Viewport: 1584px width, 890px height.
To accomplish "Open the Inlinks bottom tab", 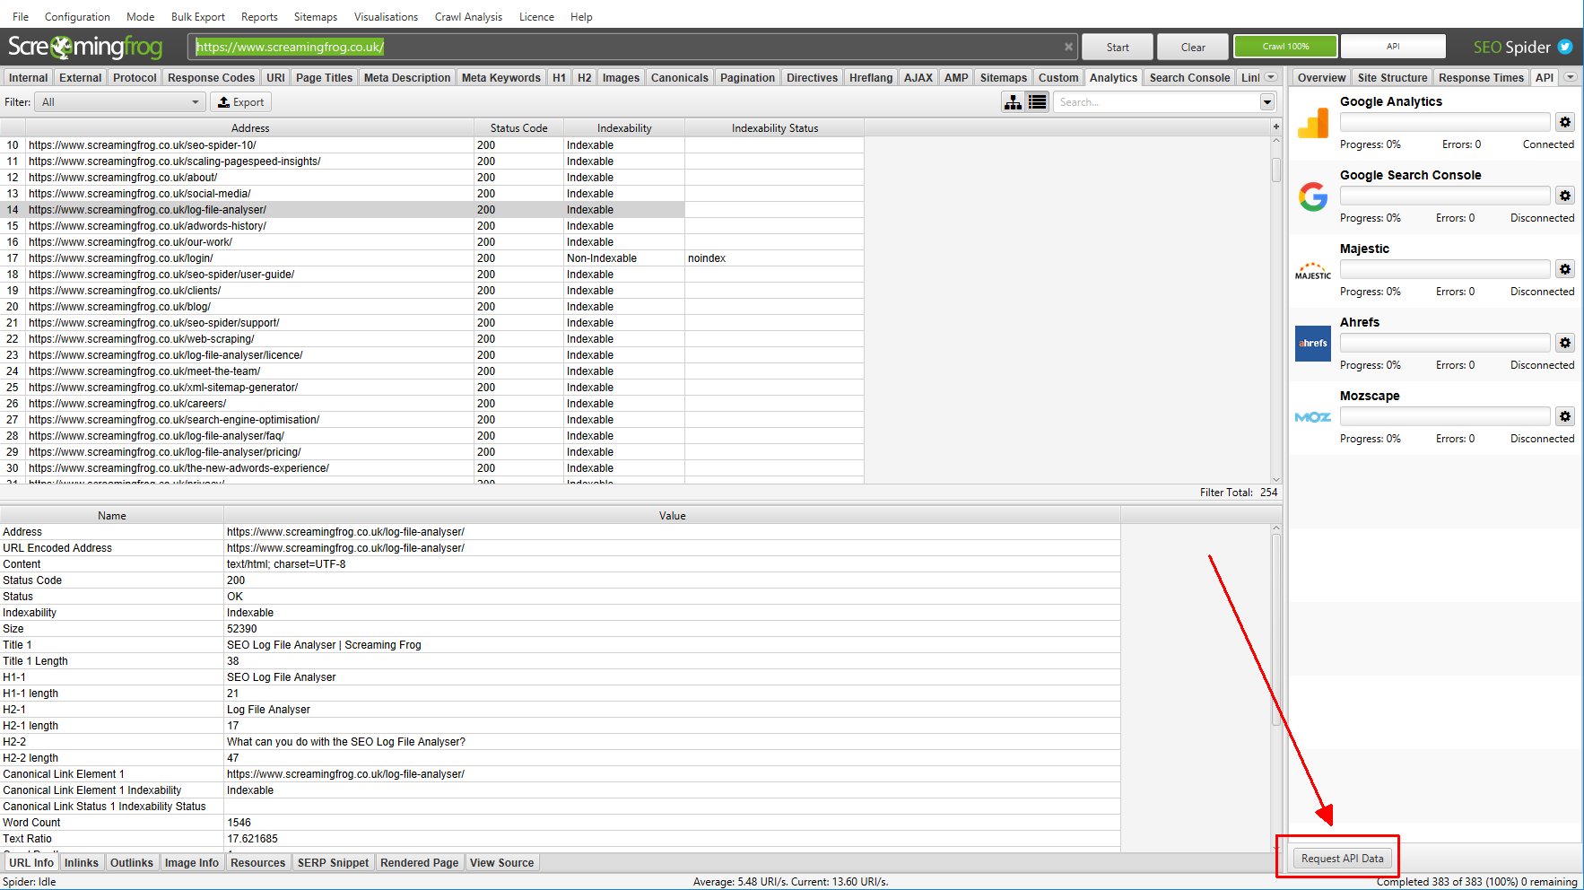I will (x=82, y=862).
